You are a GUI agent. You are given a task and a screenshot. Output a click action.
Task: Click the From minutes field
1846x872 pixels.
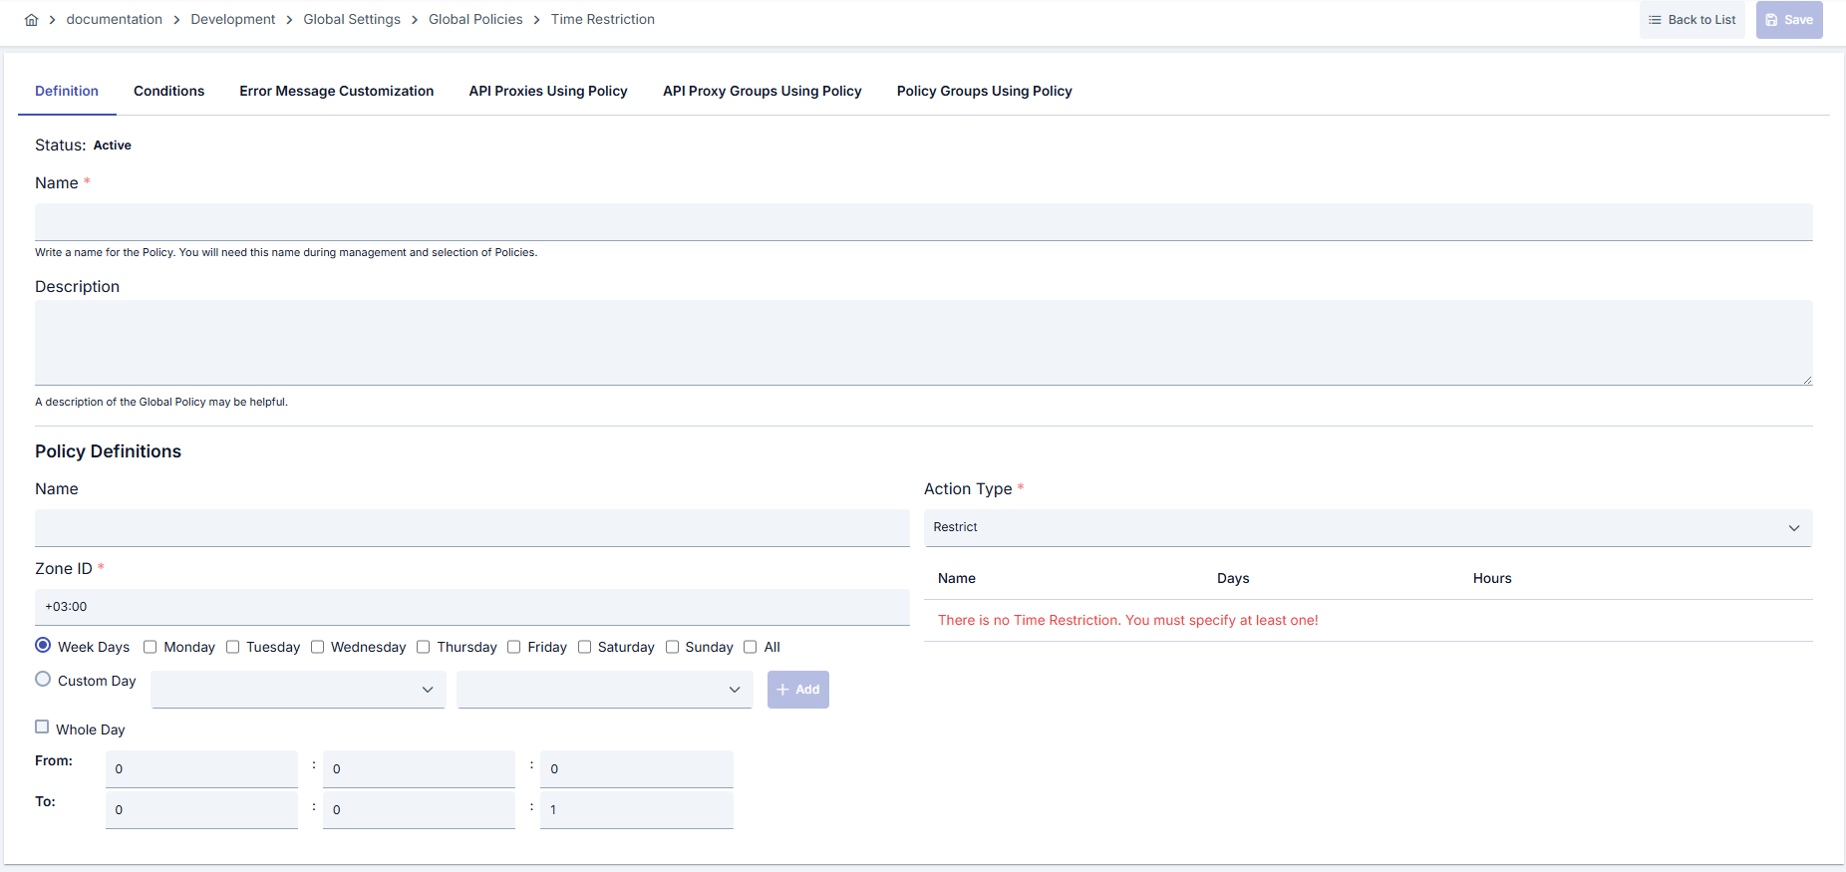419,769
